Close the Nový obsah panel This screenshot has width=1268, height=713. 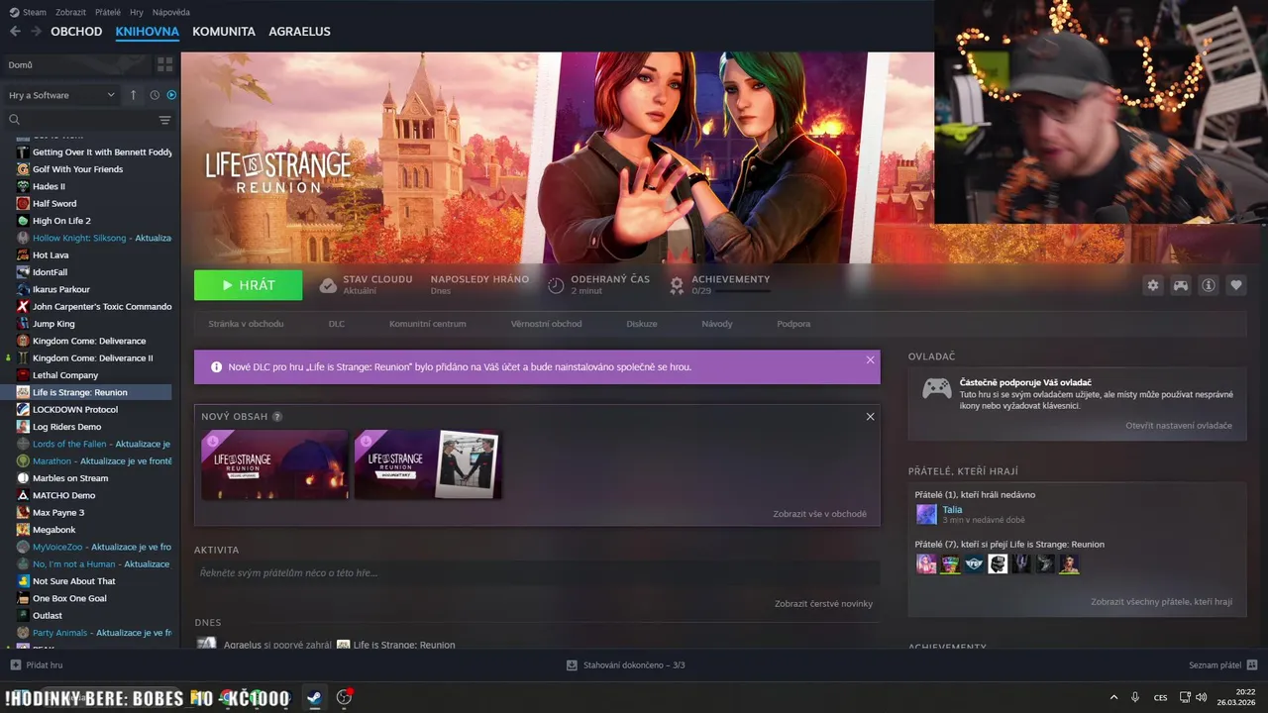click(x=871, y=417)
